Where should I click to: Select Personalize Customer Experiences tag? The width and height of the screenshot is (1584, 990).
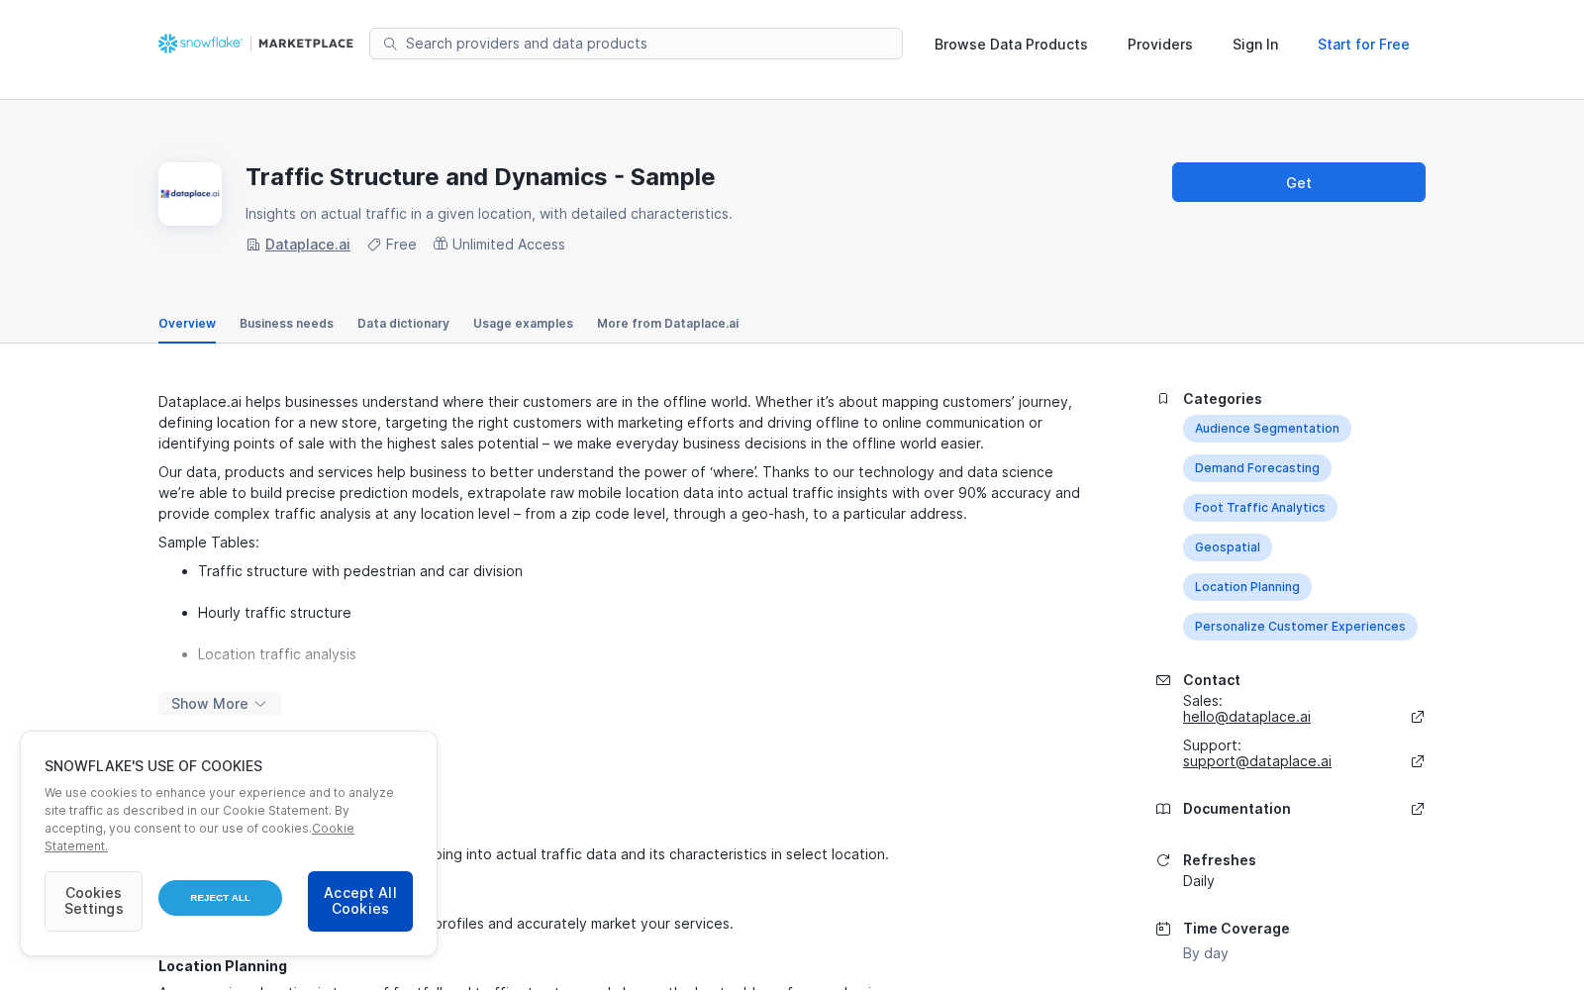coord(1300,627)
